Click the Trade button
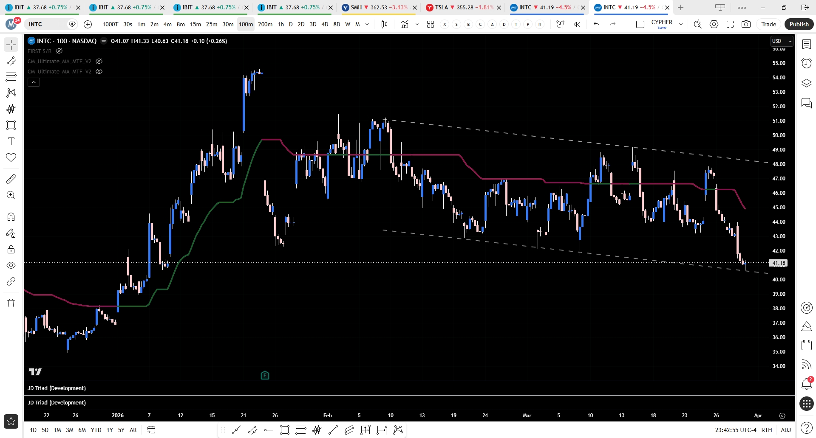Image resolution: width=816 pixels, height=438 pixels. 768,24
